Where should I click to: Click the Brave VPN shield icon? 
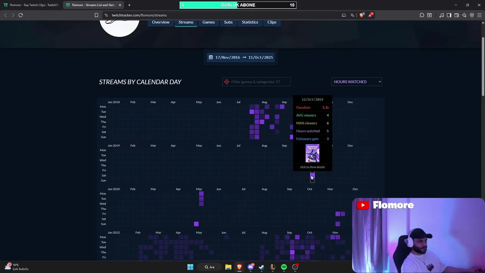472,15
